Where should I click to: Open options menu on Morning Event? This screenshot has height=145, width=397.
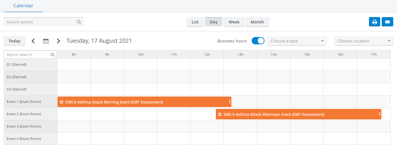pos(229,102)
